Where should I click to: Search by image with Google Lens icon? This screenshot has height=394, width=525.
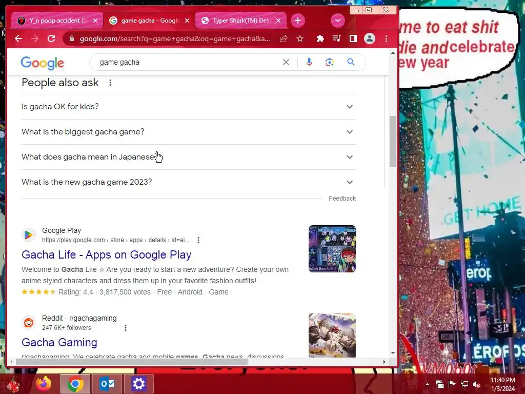tap(330, 62)
